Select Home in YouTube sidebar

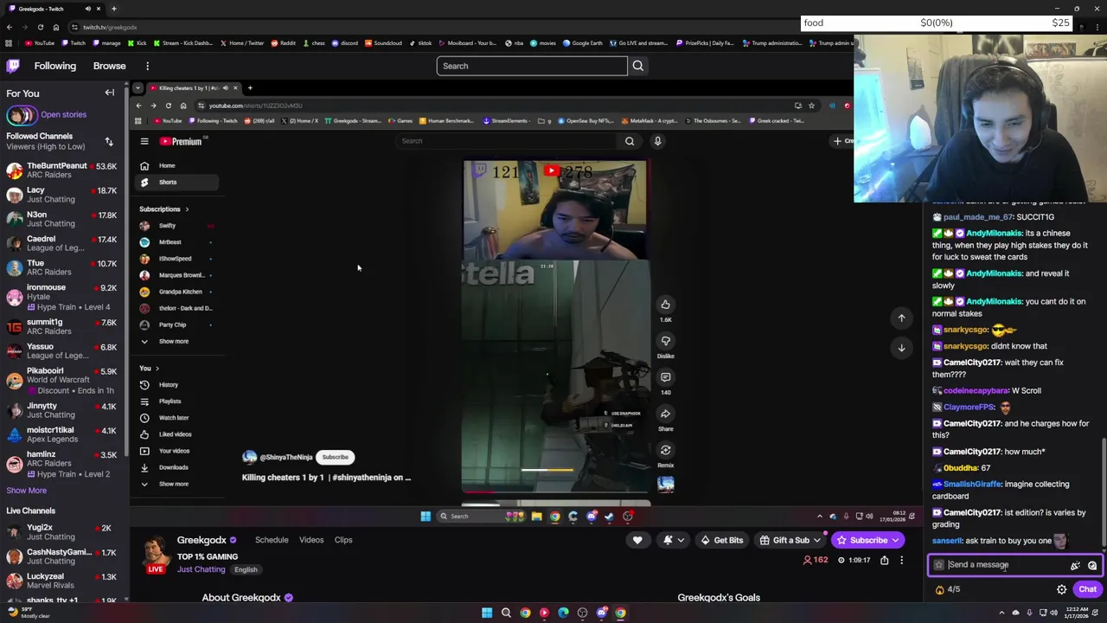tap(176, 165)
